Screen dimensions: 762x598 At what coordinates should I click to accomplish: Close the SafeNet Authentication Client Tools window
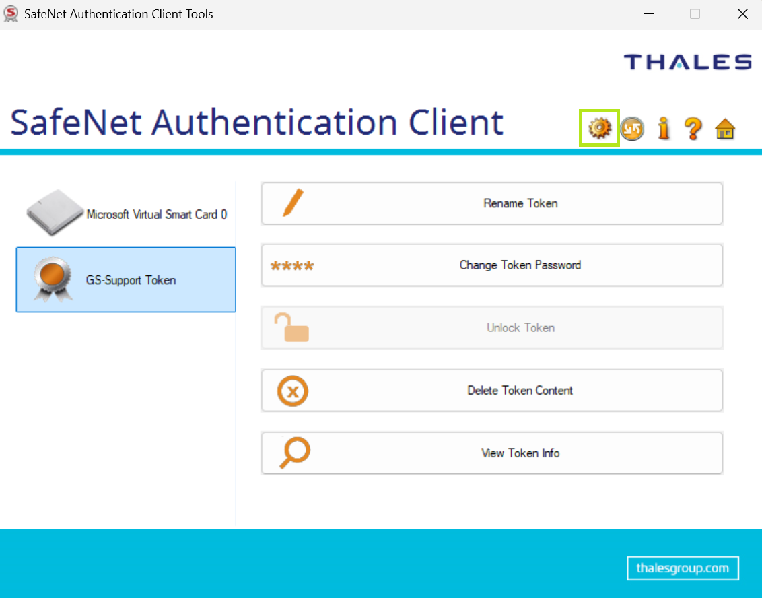point(742,13)
